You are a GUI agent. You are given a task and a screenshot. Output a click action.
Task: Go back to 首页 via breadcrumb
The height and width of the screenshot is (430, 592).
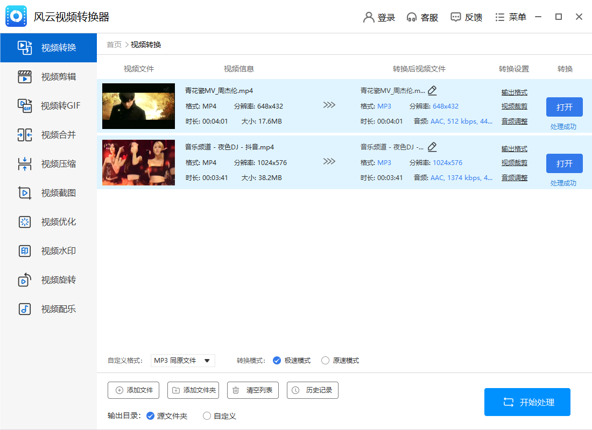tap(114, 45)
